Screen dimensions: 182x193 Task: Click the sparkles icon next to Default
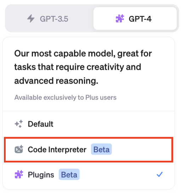point(19,124)
